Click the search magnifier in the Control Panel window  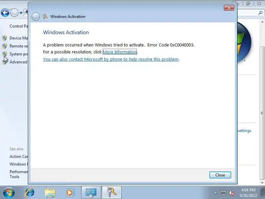point(260,13)
